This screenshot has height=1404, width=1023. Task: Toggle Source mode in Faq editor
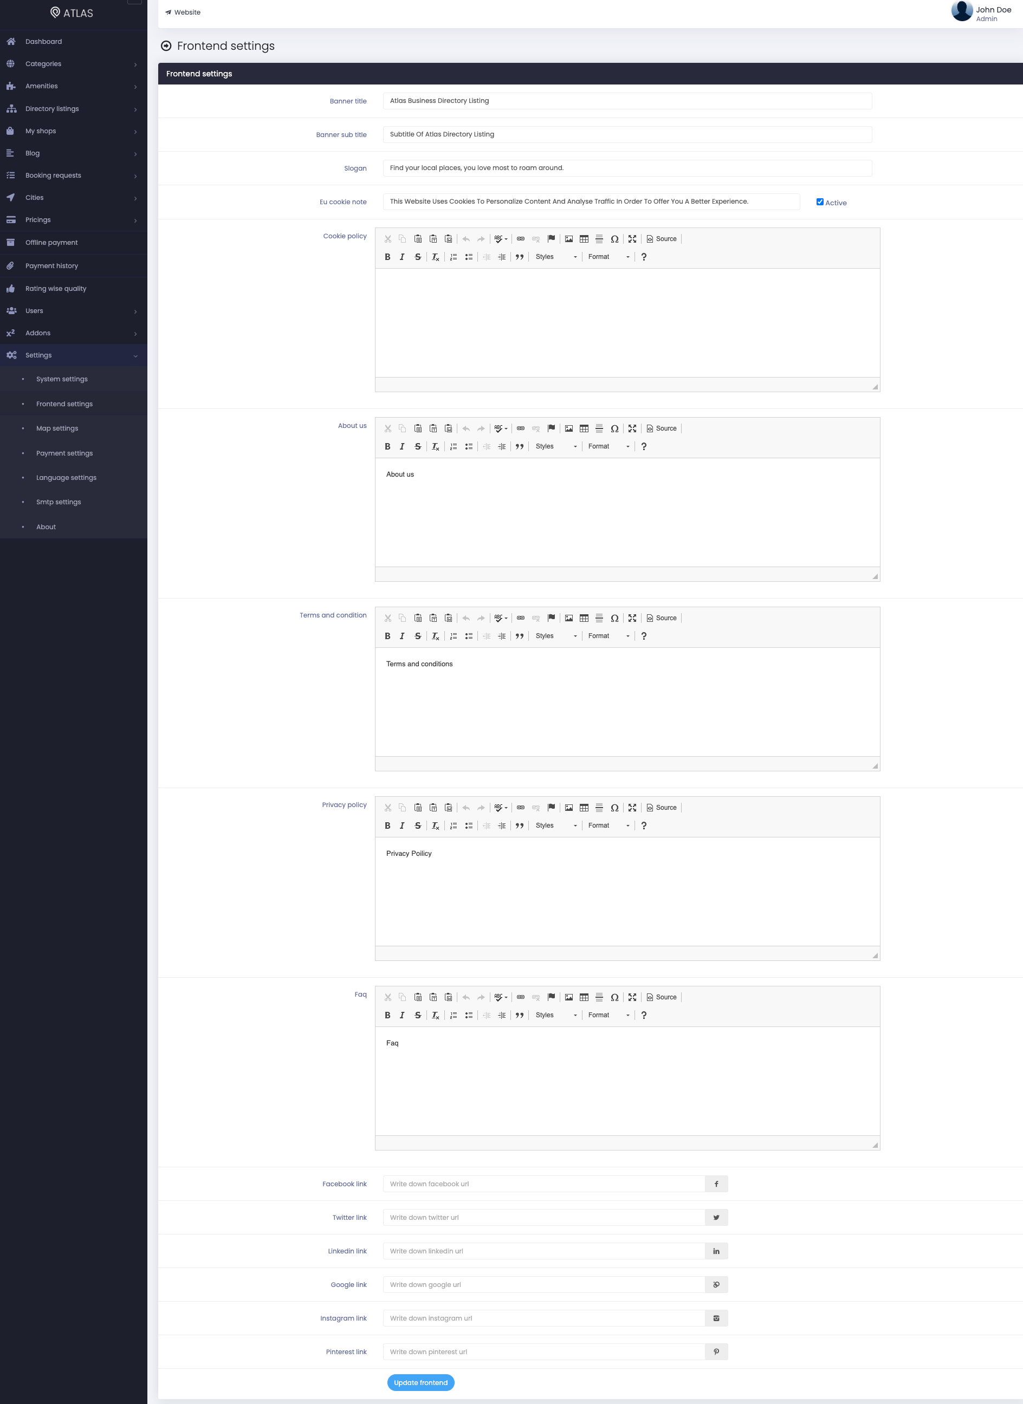662,997
